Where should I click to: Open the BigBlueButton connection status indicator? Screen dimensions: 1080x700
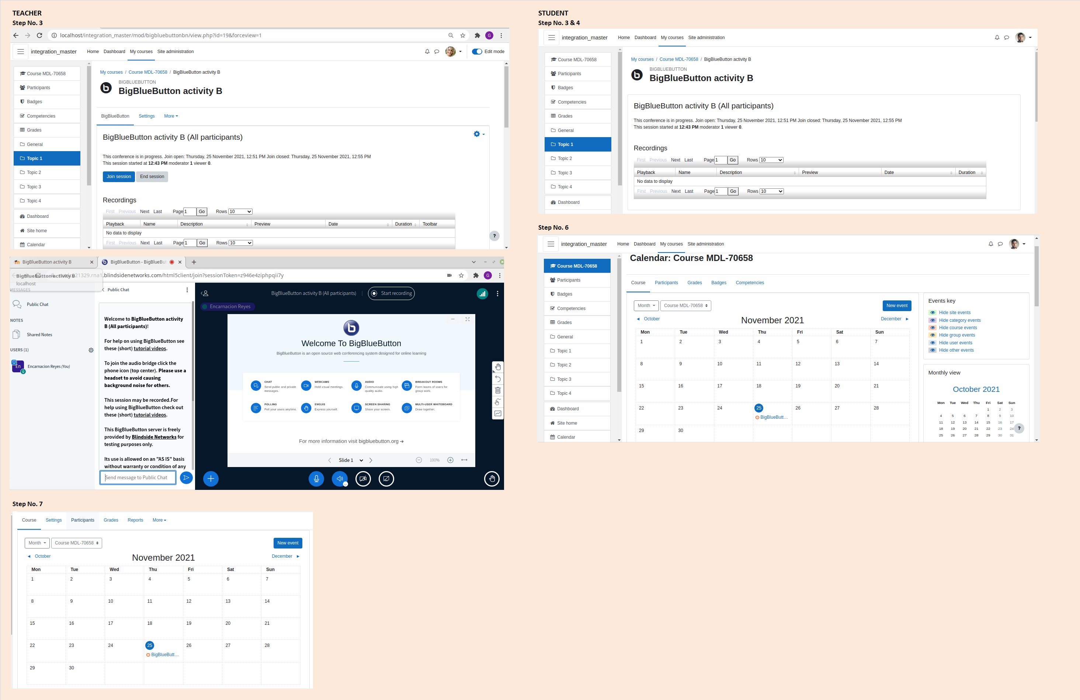pyautogui.click(x=482, y=293)
